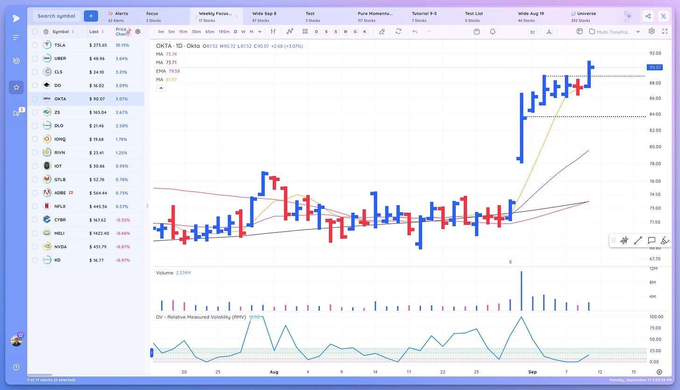Viewport: 680px width, 390px height.
Task: Toggle the line chart mode button
Action: [x=533, y=31]
